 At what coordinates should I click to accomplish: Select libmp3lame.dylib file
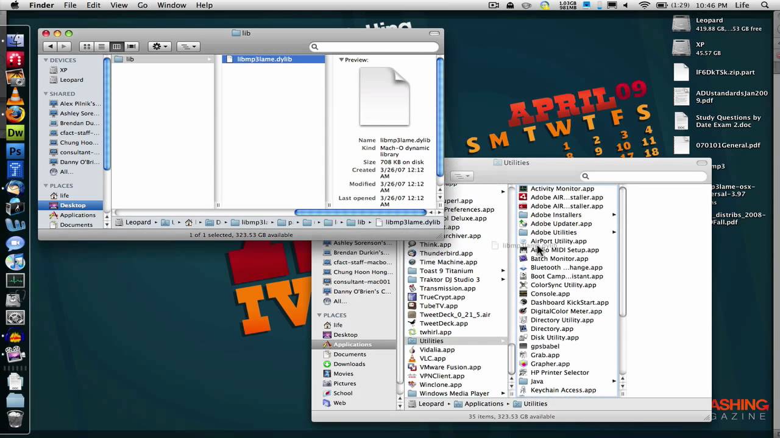pyautogui.click(x=273, y=59)
